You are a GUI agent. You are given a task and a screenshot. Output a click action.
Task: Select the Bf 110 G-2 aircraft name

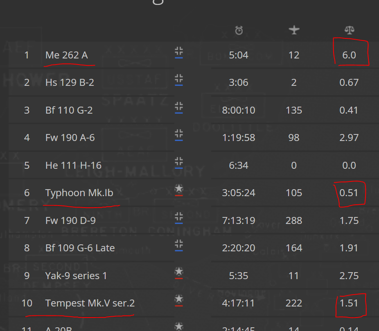coord(69,110)
